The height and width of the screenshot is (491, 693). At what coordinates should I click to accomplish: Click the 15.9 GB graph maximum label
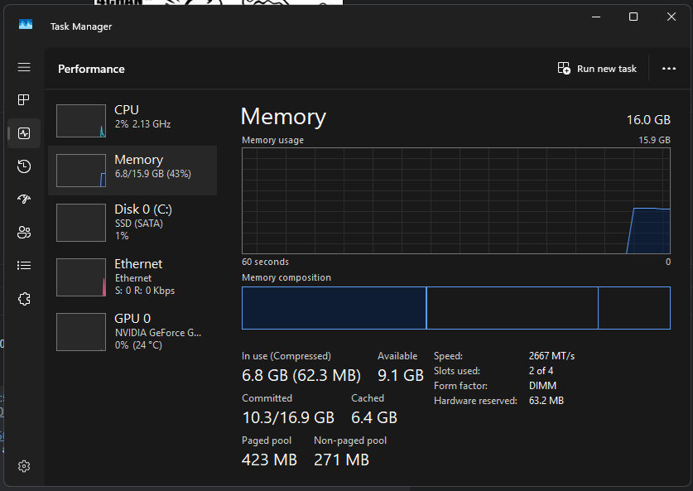[x=654, y=140]
